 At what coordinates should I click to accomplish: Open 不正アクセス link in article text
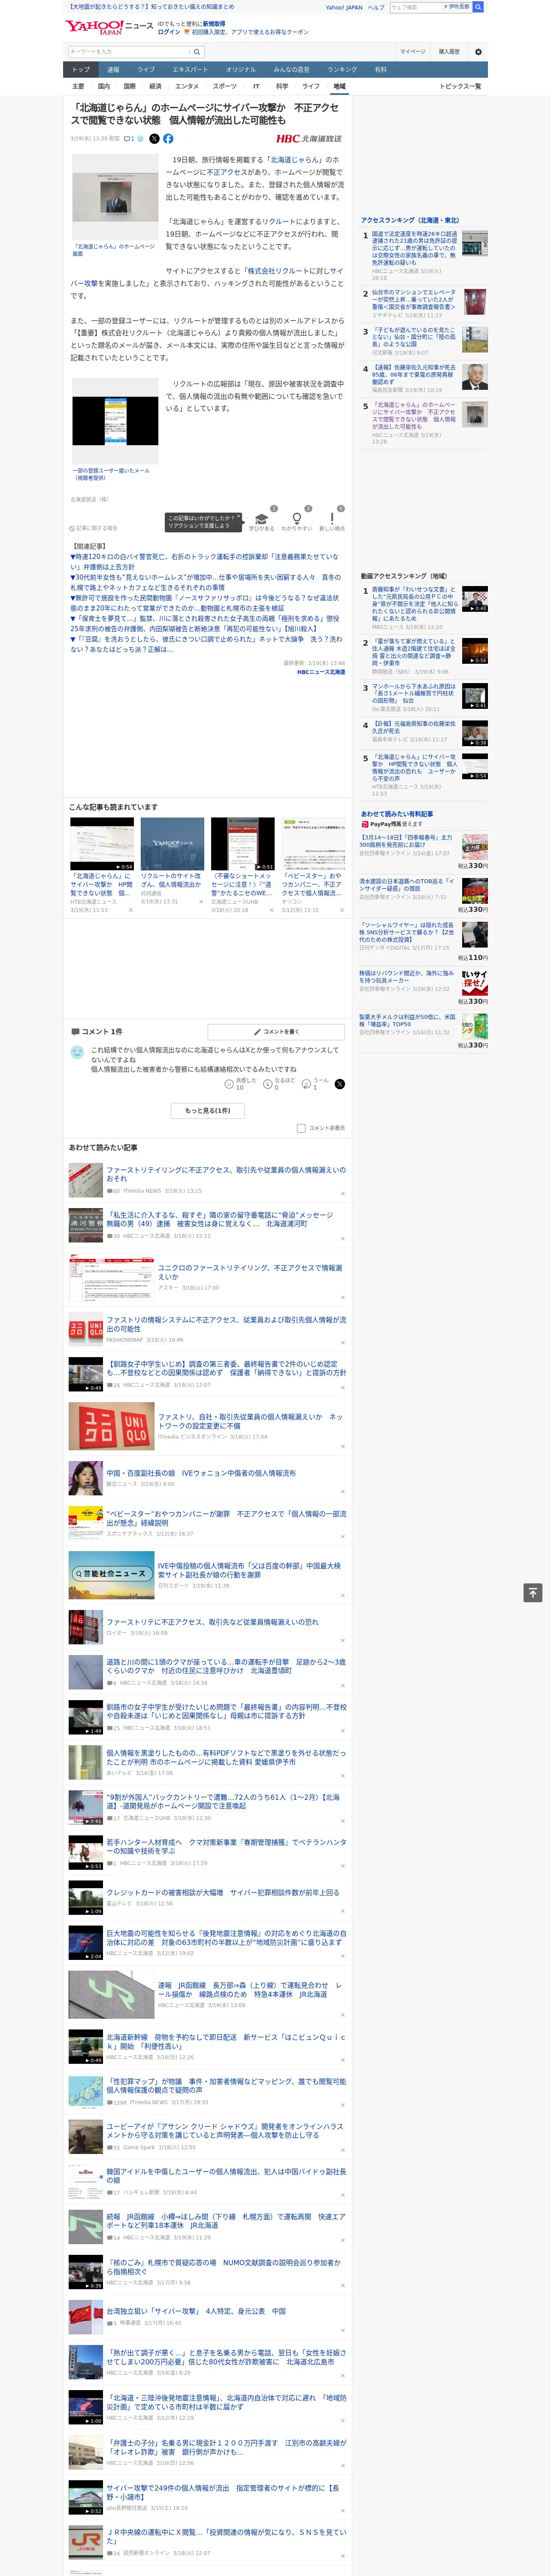(x=227, y=172)
